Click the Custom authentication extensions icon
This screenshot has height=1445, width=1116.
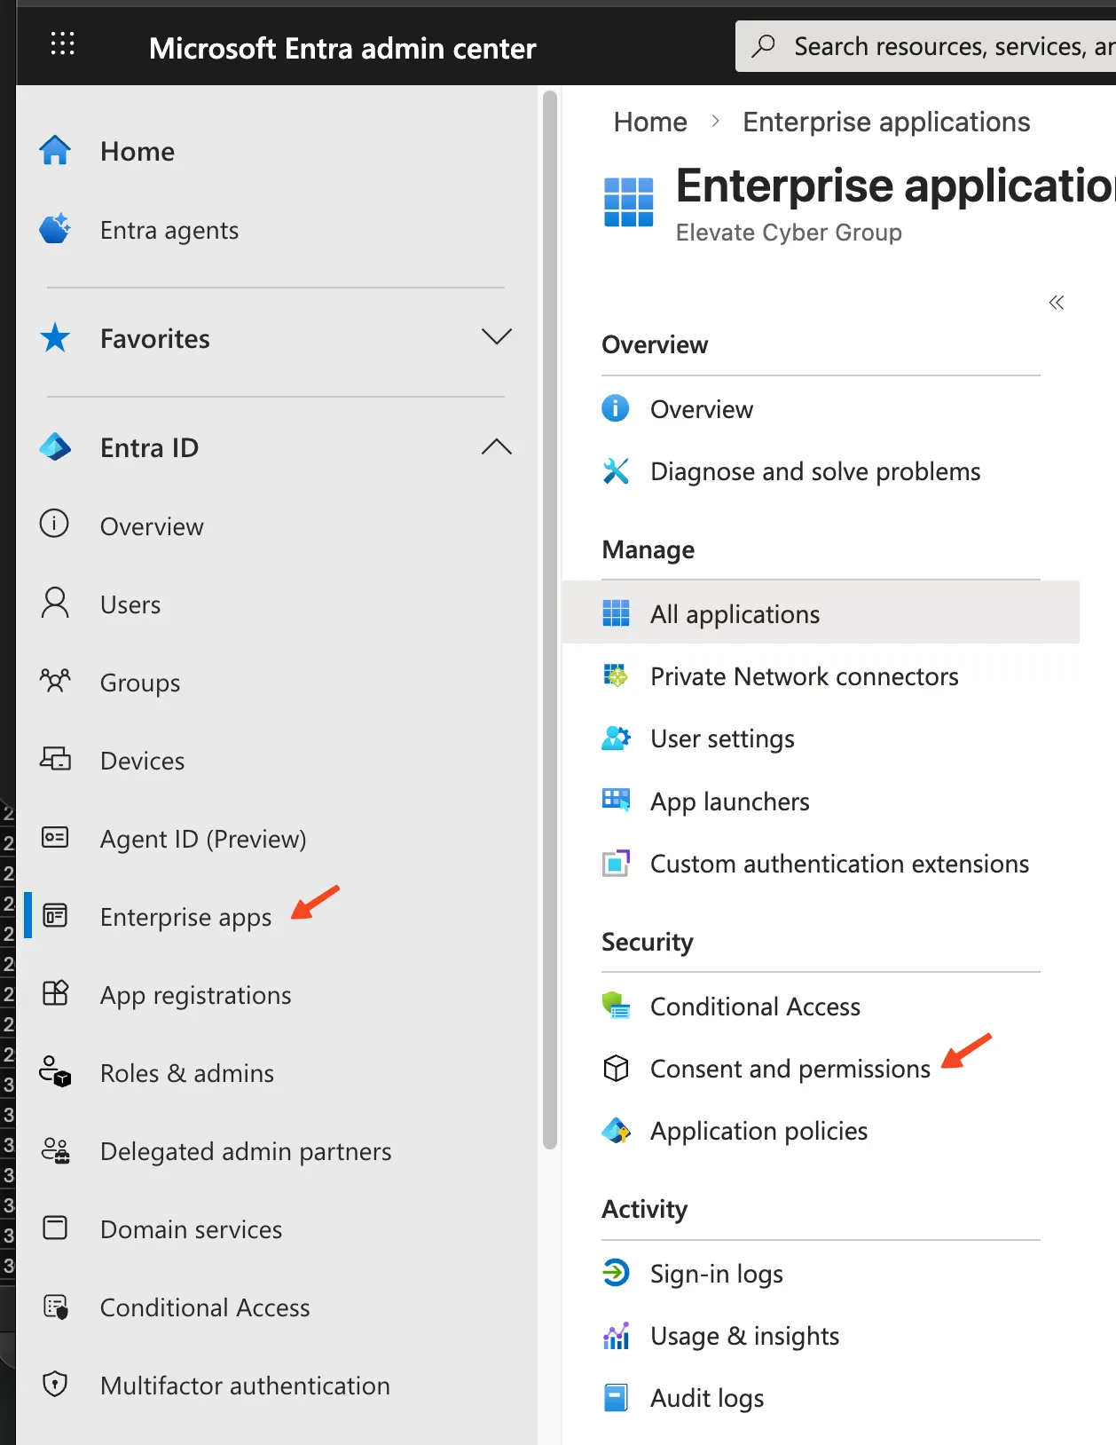(x=616, y=863)
